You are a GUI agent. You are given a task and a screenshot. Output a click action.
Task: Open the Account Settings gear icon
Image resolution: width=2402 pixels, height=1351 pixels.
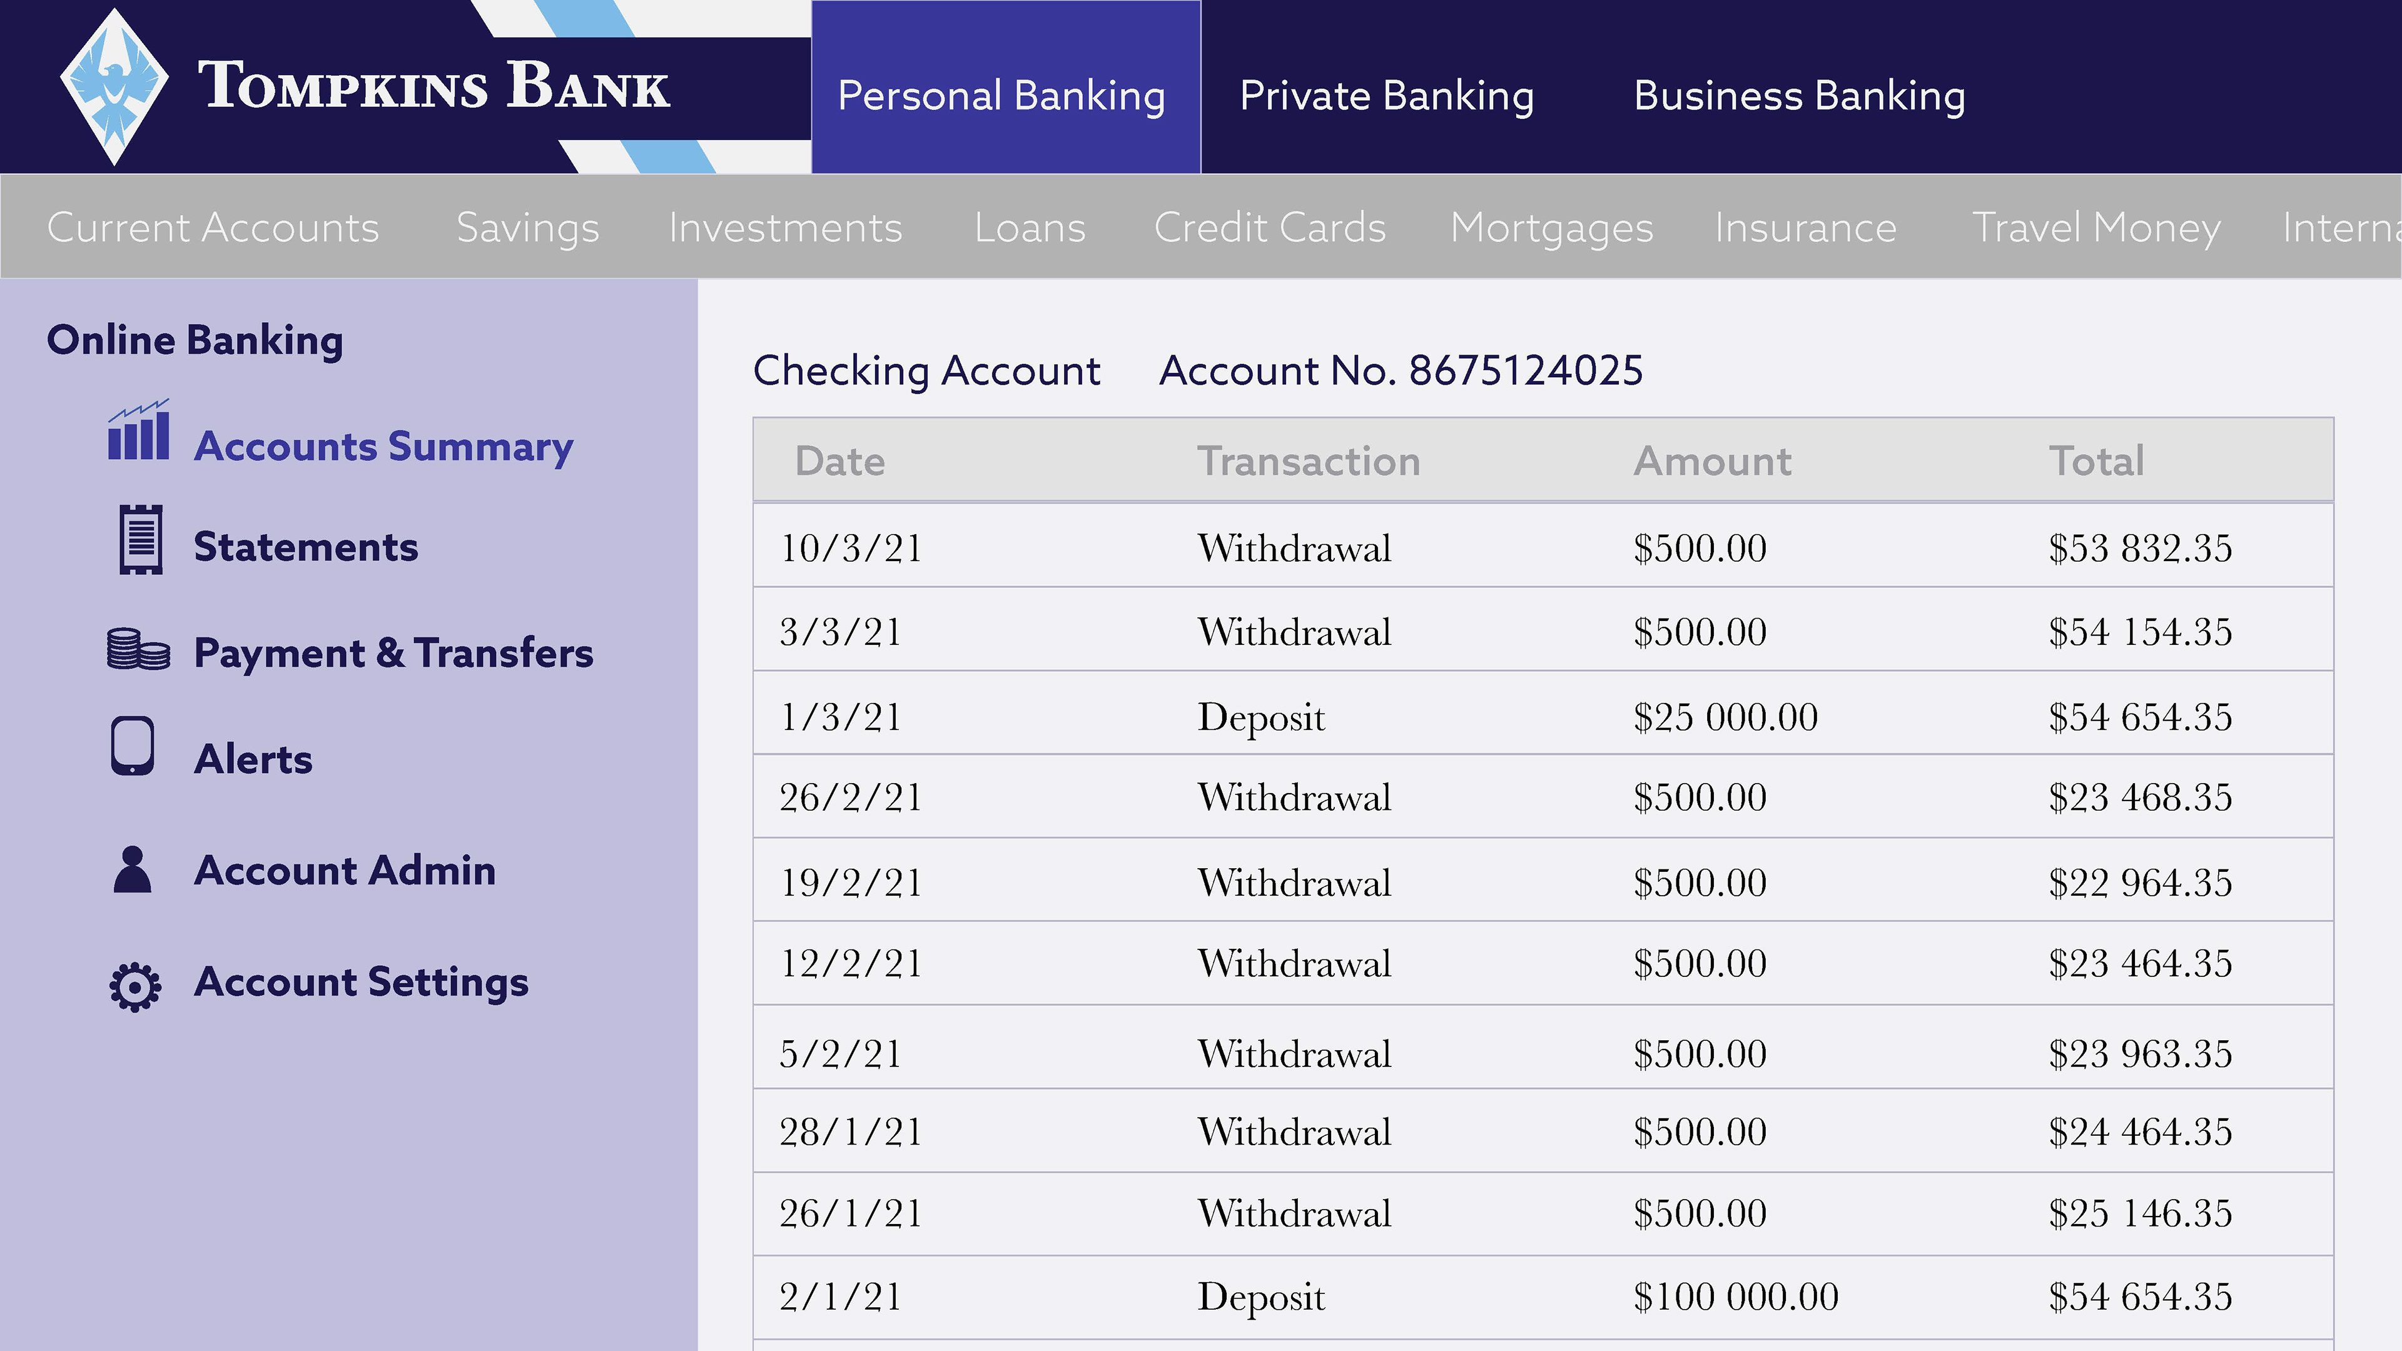(x=135, y=986)
